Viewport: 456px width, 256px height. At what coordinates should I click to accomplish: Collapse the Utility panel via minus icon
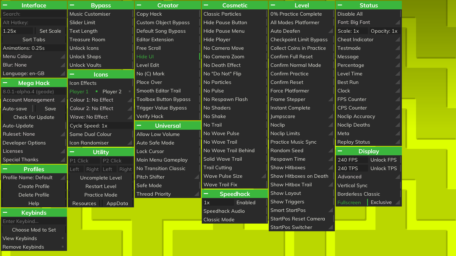point(72,152)
